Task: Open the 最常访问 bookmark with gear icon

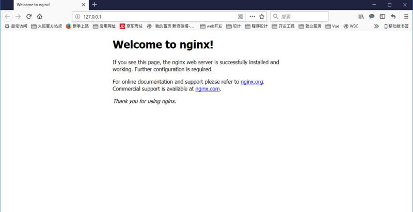Action: (16, 26)
